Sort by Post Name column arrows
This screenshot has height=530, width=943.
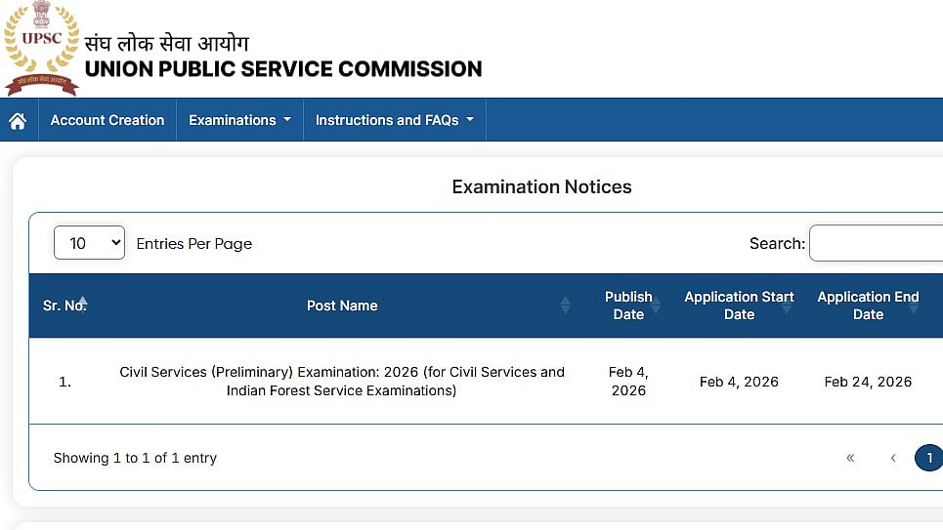coord(565,306)
